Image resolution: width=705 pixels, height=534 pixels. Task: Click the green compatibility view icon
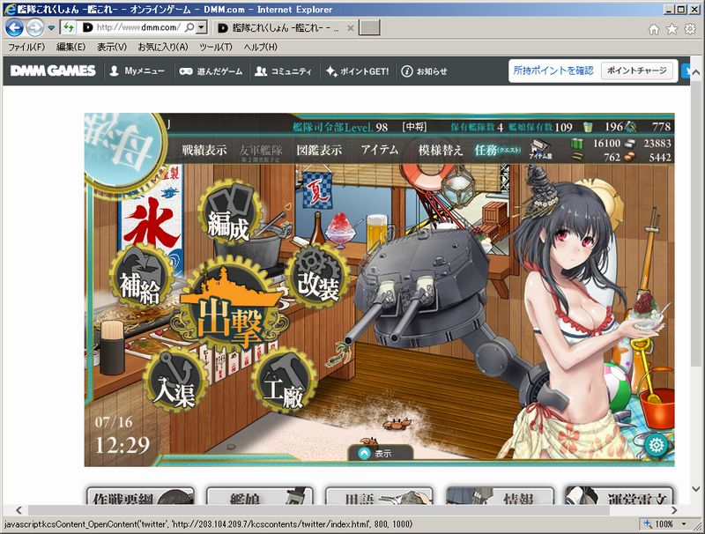click(x=69, y=27)
